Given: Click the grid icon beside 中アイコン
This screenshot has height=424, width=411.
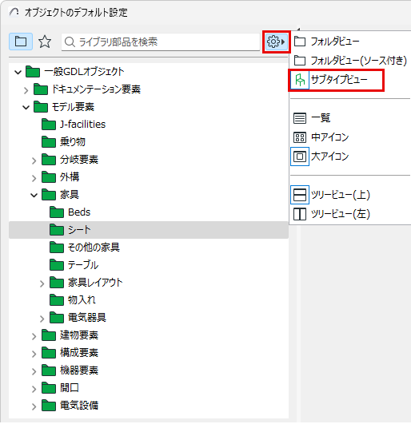Looking at the screenshot, I should point(300,137).
